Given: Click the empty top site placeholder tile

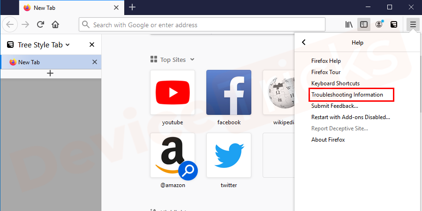Looking at the screenshot, I should point(279,155).
